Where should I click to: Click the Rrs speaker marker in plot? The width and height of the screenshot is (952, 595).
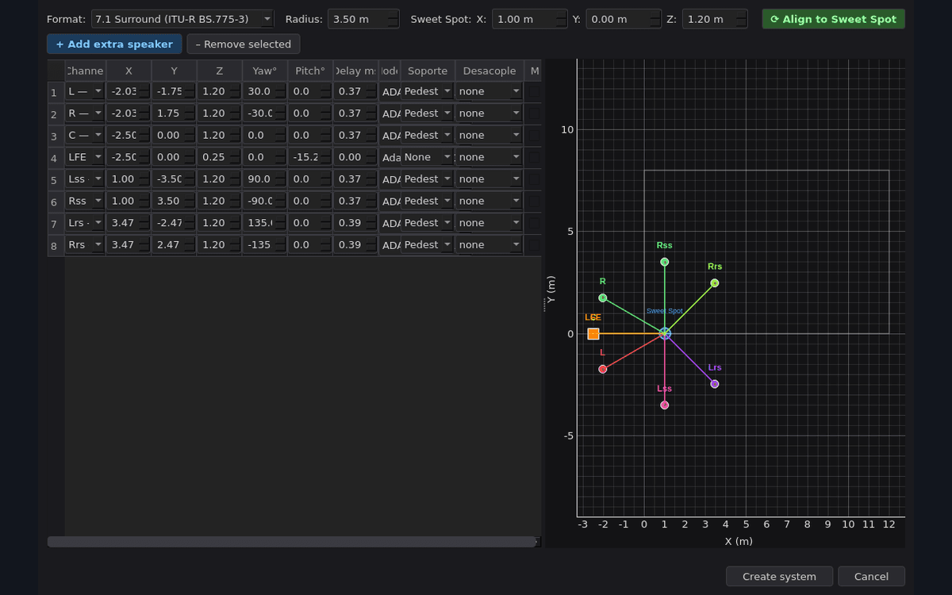coord(715,283)
